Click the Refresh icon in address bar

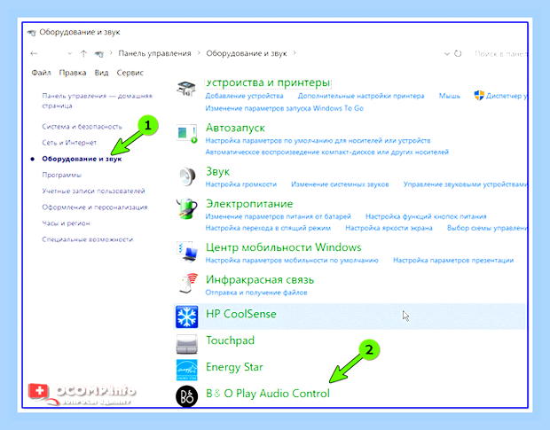click(458, 53)
